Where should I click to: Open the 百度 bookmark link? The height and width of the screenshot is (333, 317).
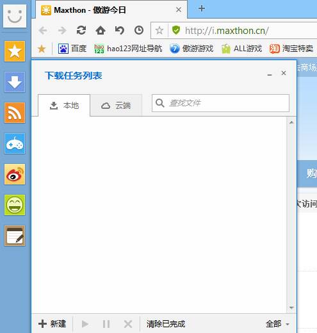[72, 49]
